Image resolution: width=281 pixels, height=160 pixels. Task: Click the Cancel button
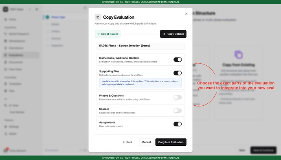coord(147,142)
